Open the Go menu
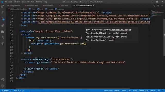The height and width of the screenshot is (92, 165). (x=28, y=2)
